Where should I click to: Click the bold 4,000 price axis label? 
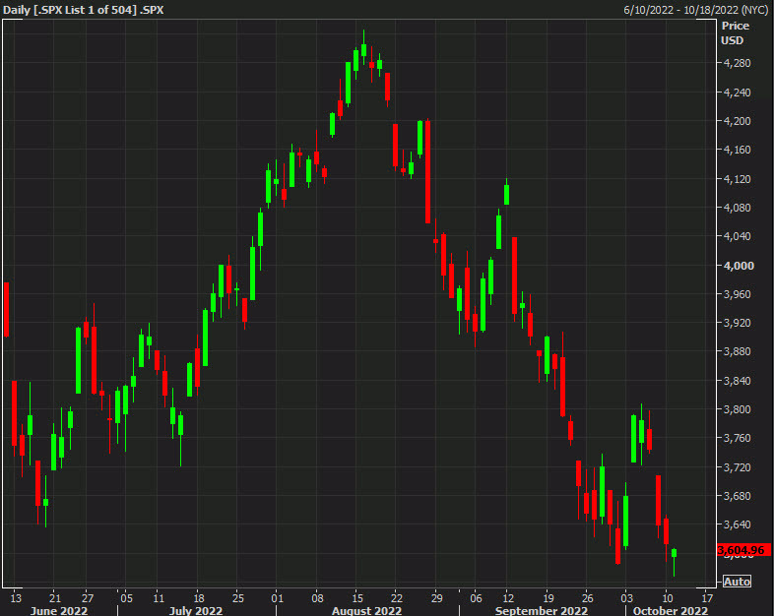pyautogui.click(x=739, y=266)
